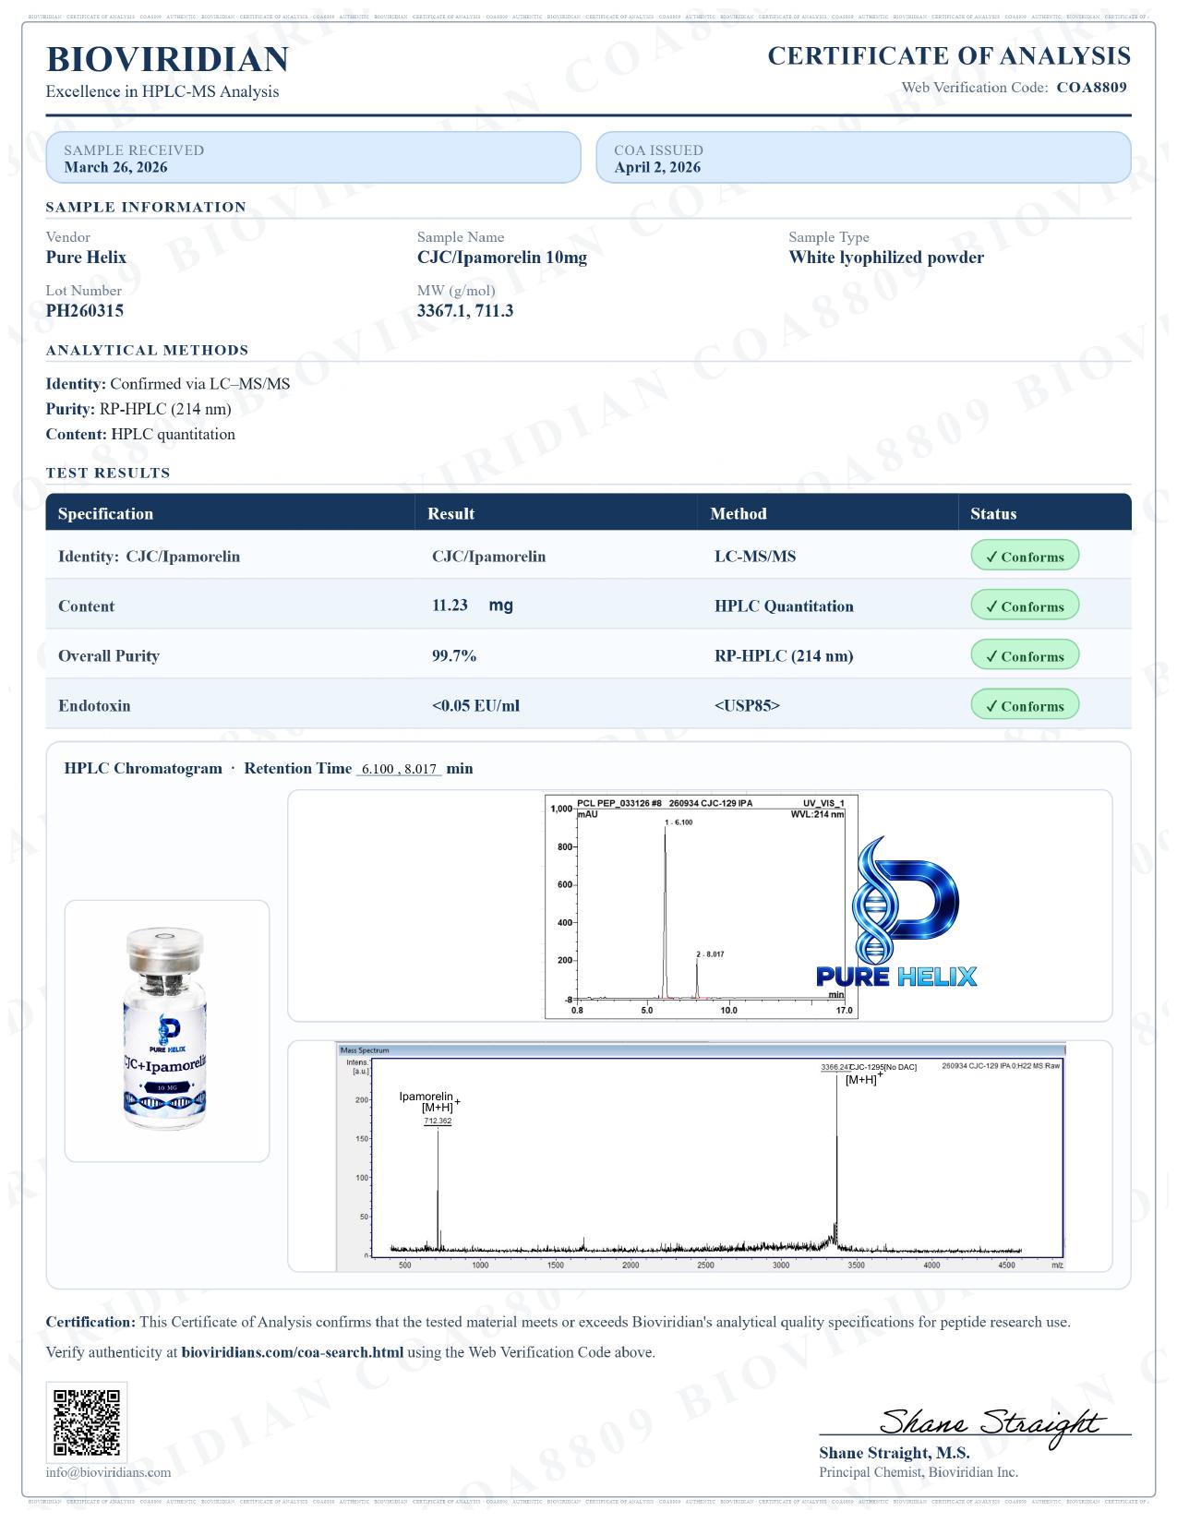Click the Principal Chemist, Bioviridian Inc. title
Image resolution: width=1177 pixels, height=1523 pixels.
pyautogui.click(x=919, y=1473)
